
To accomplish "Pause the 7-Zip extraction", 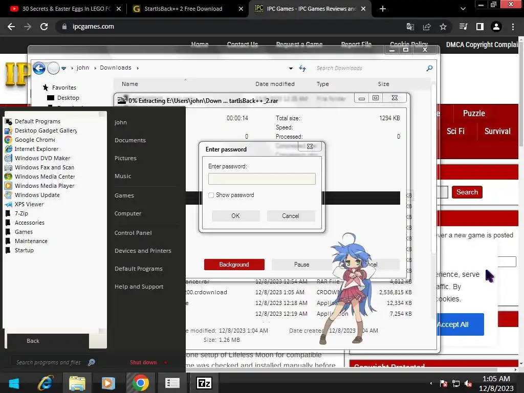I will click(x=301, y=265).
